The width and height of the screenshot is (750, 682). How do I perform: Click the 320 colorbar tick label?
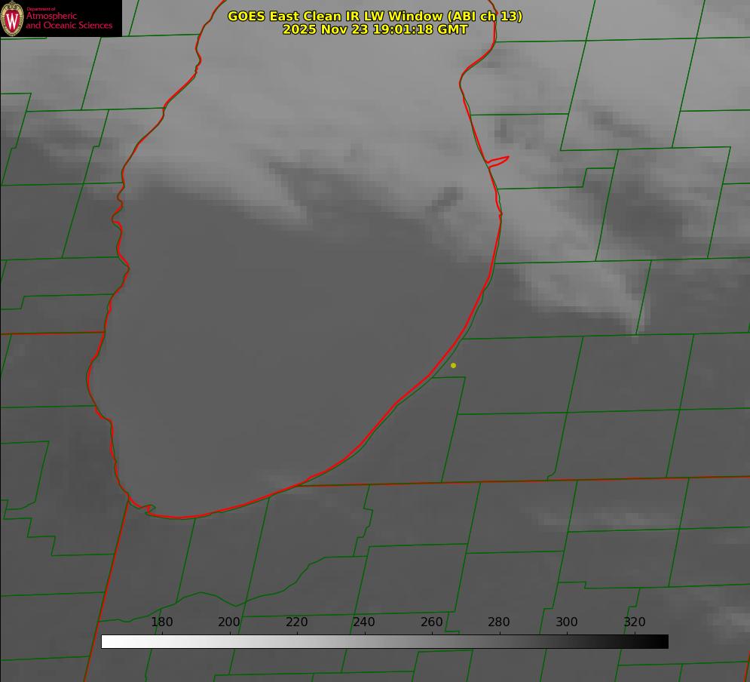point(634,622)
